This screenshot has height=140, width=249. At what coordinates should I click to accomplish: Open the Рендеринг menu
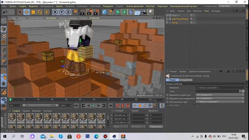(108, 6)
